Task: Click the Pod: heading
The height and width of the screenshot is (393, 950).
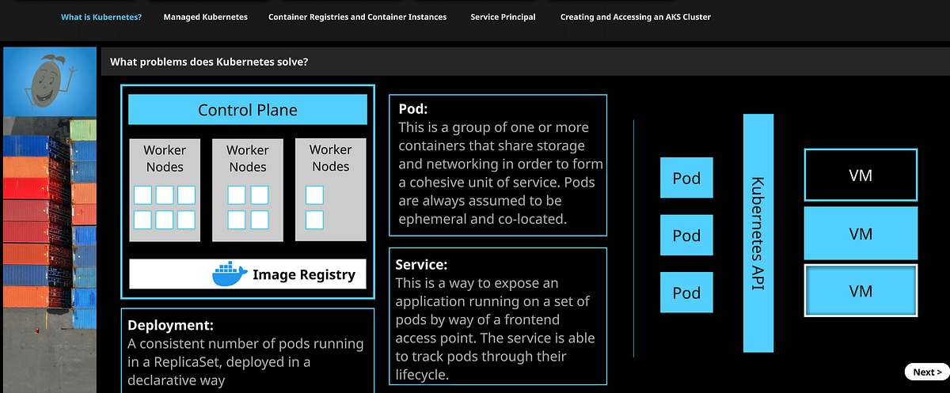Action: pos(412,109)
